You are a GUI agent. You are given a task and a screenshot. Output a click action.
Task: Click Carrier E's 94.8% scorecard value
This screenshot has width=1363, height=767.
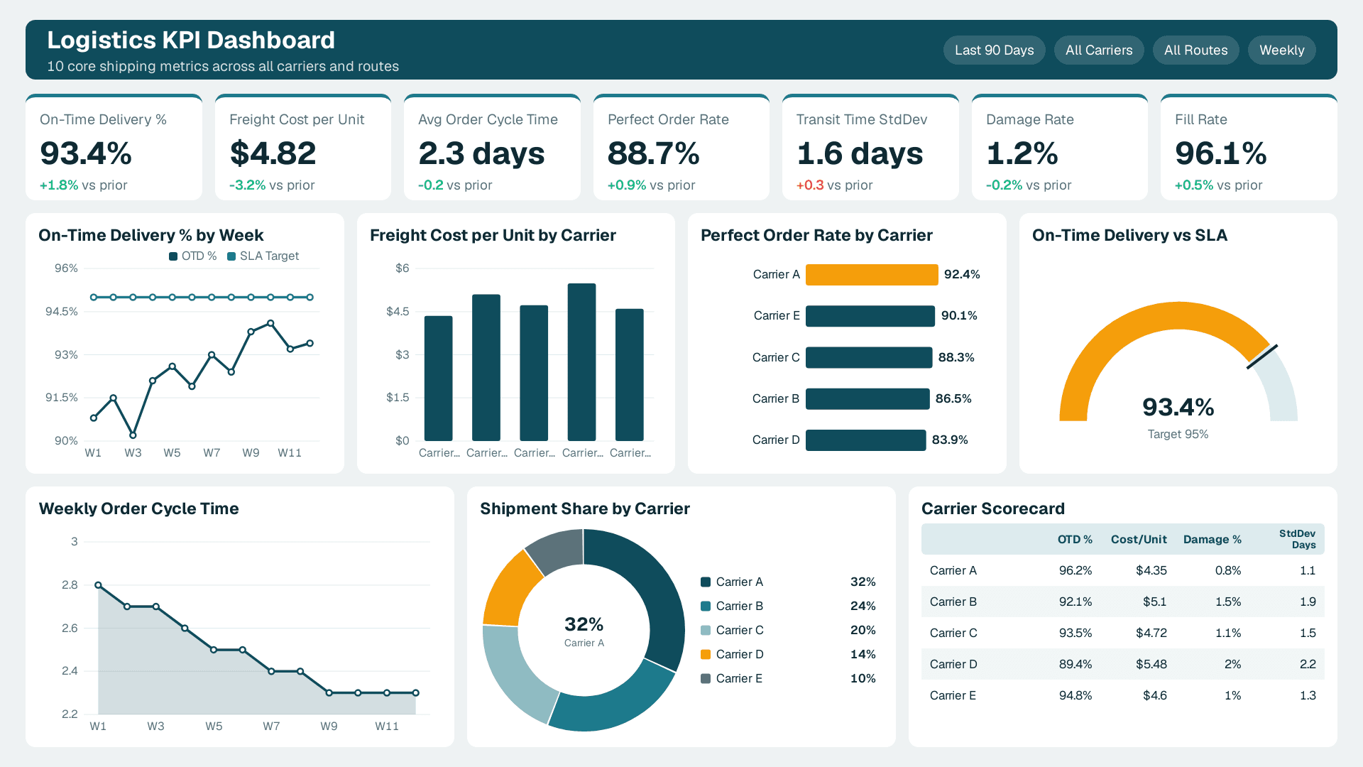tap(1075, 696)
